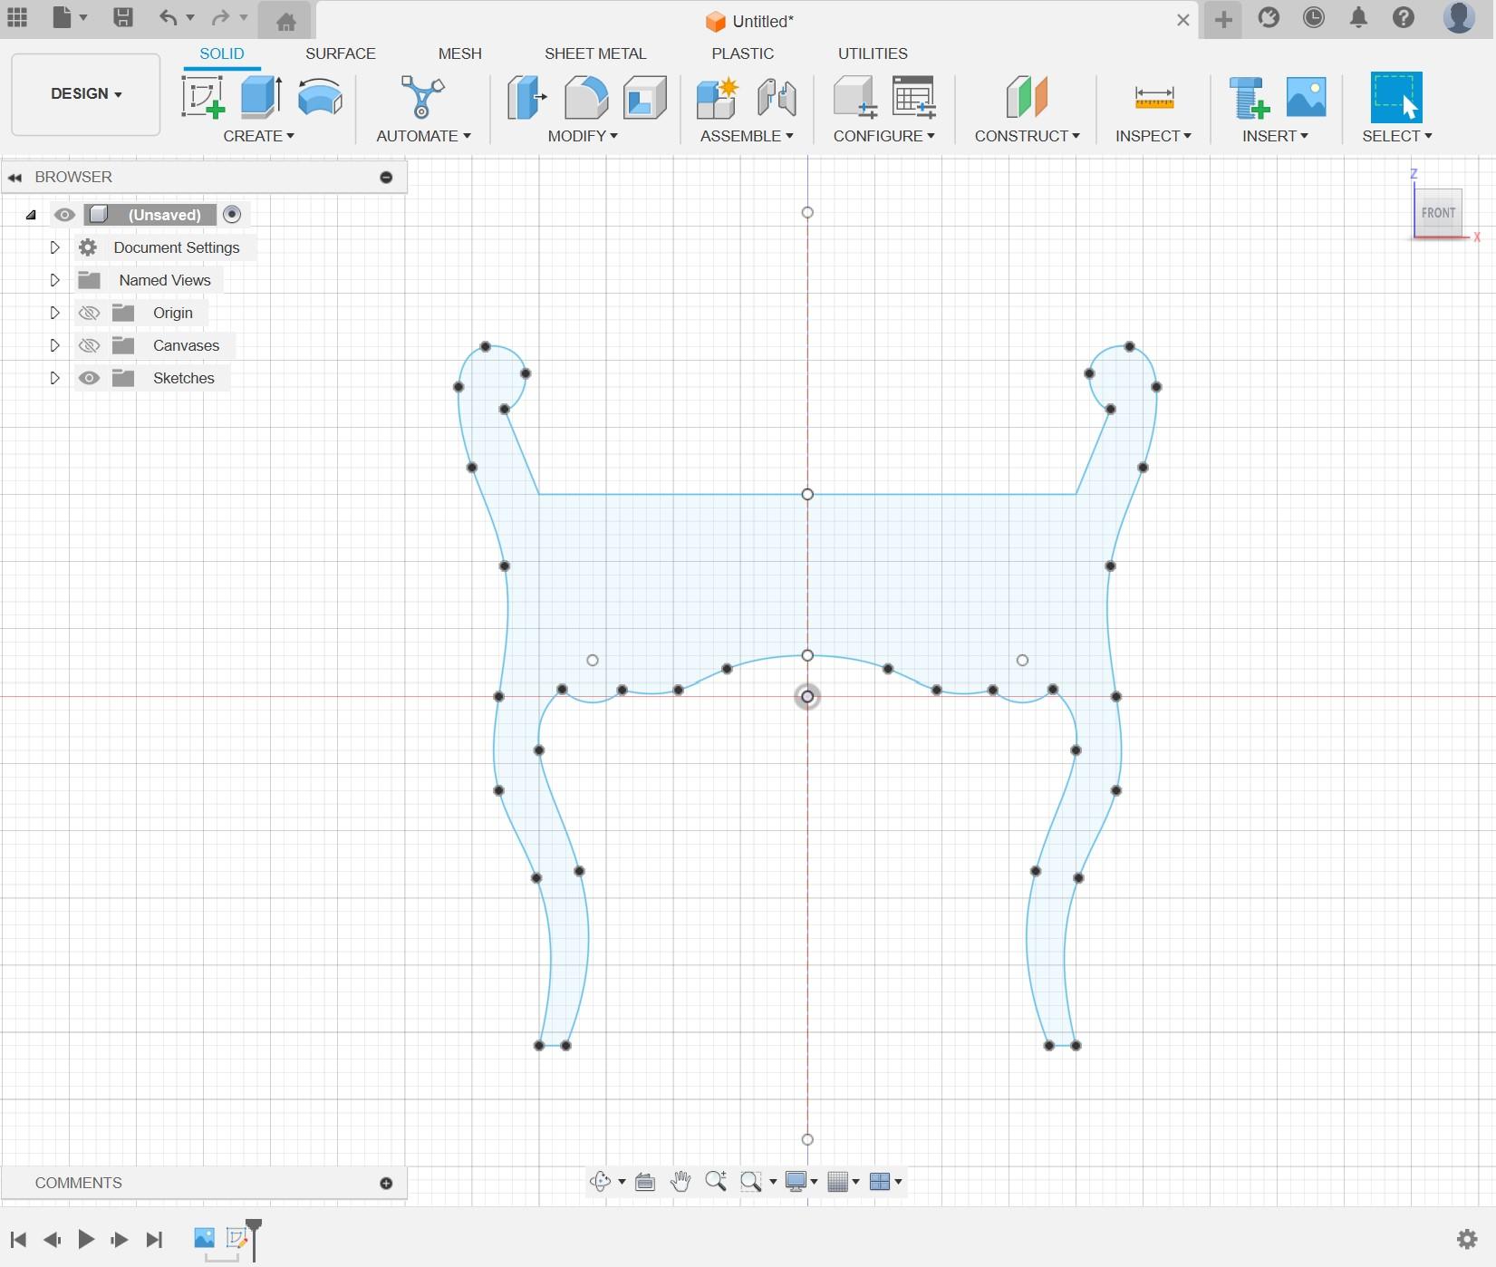Expand the Canvases folder
Screen dimensions: 1496x1267
coord(54,345)
